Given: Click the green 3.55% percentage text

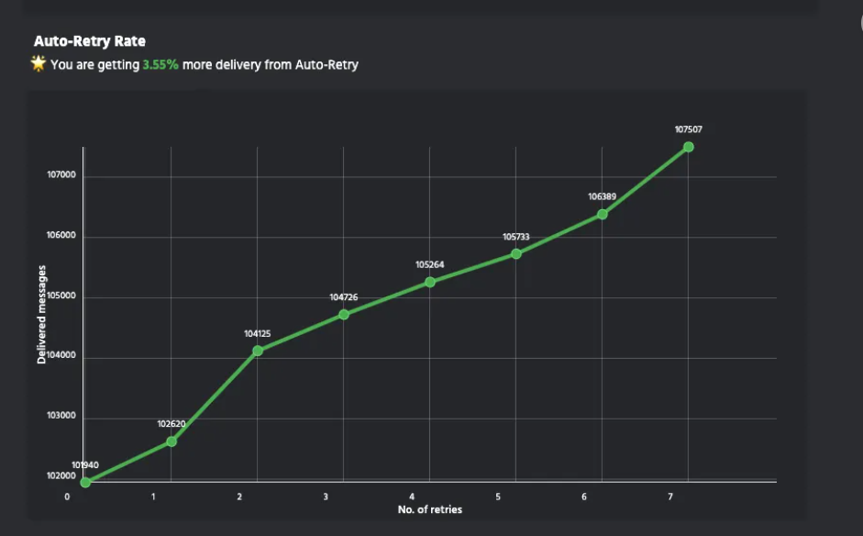Looking at the screenshot, I should click(160, 65).
